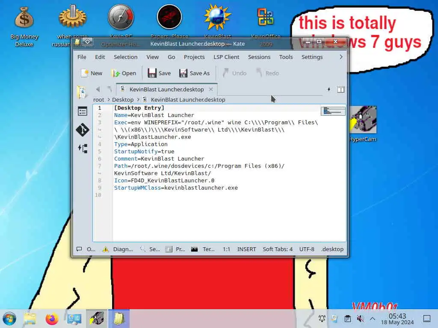
Task: Toggle INSERT mode in status bar
Action: click(247, 249)
